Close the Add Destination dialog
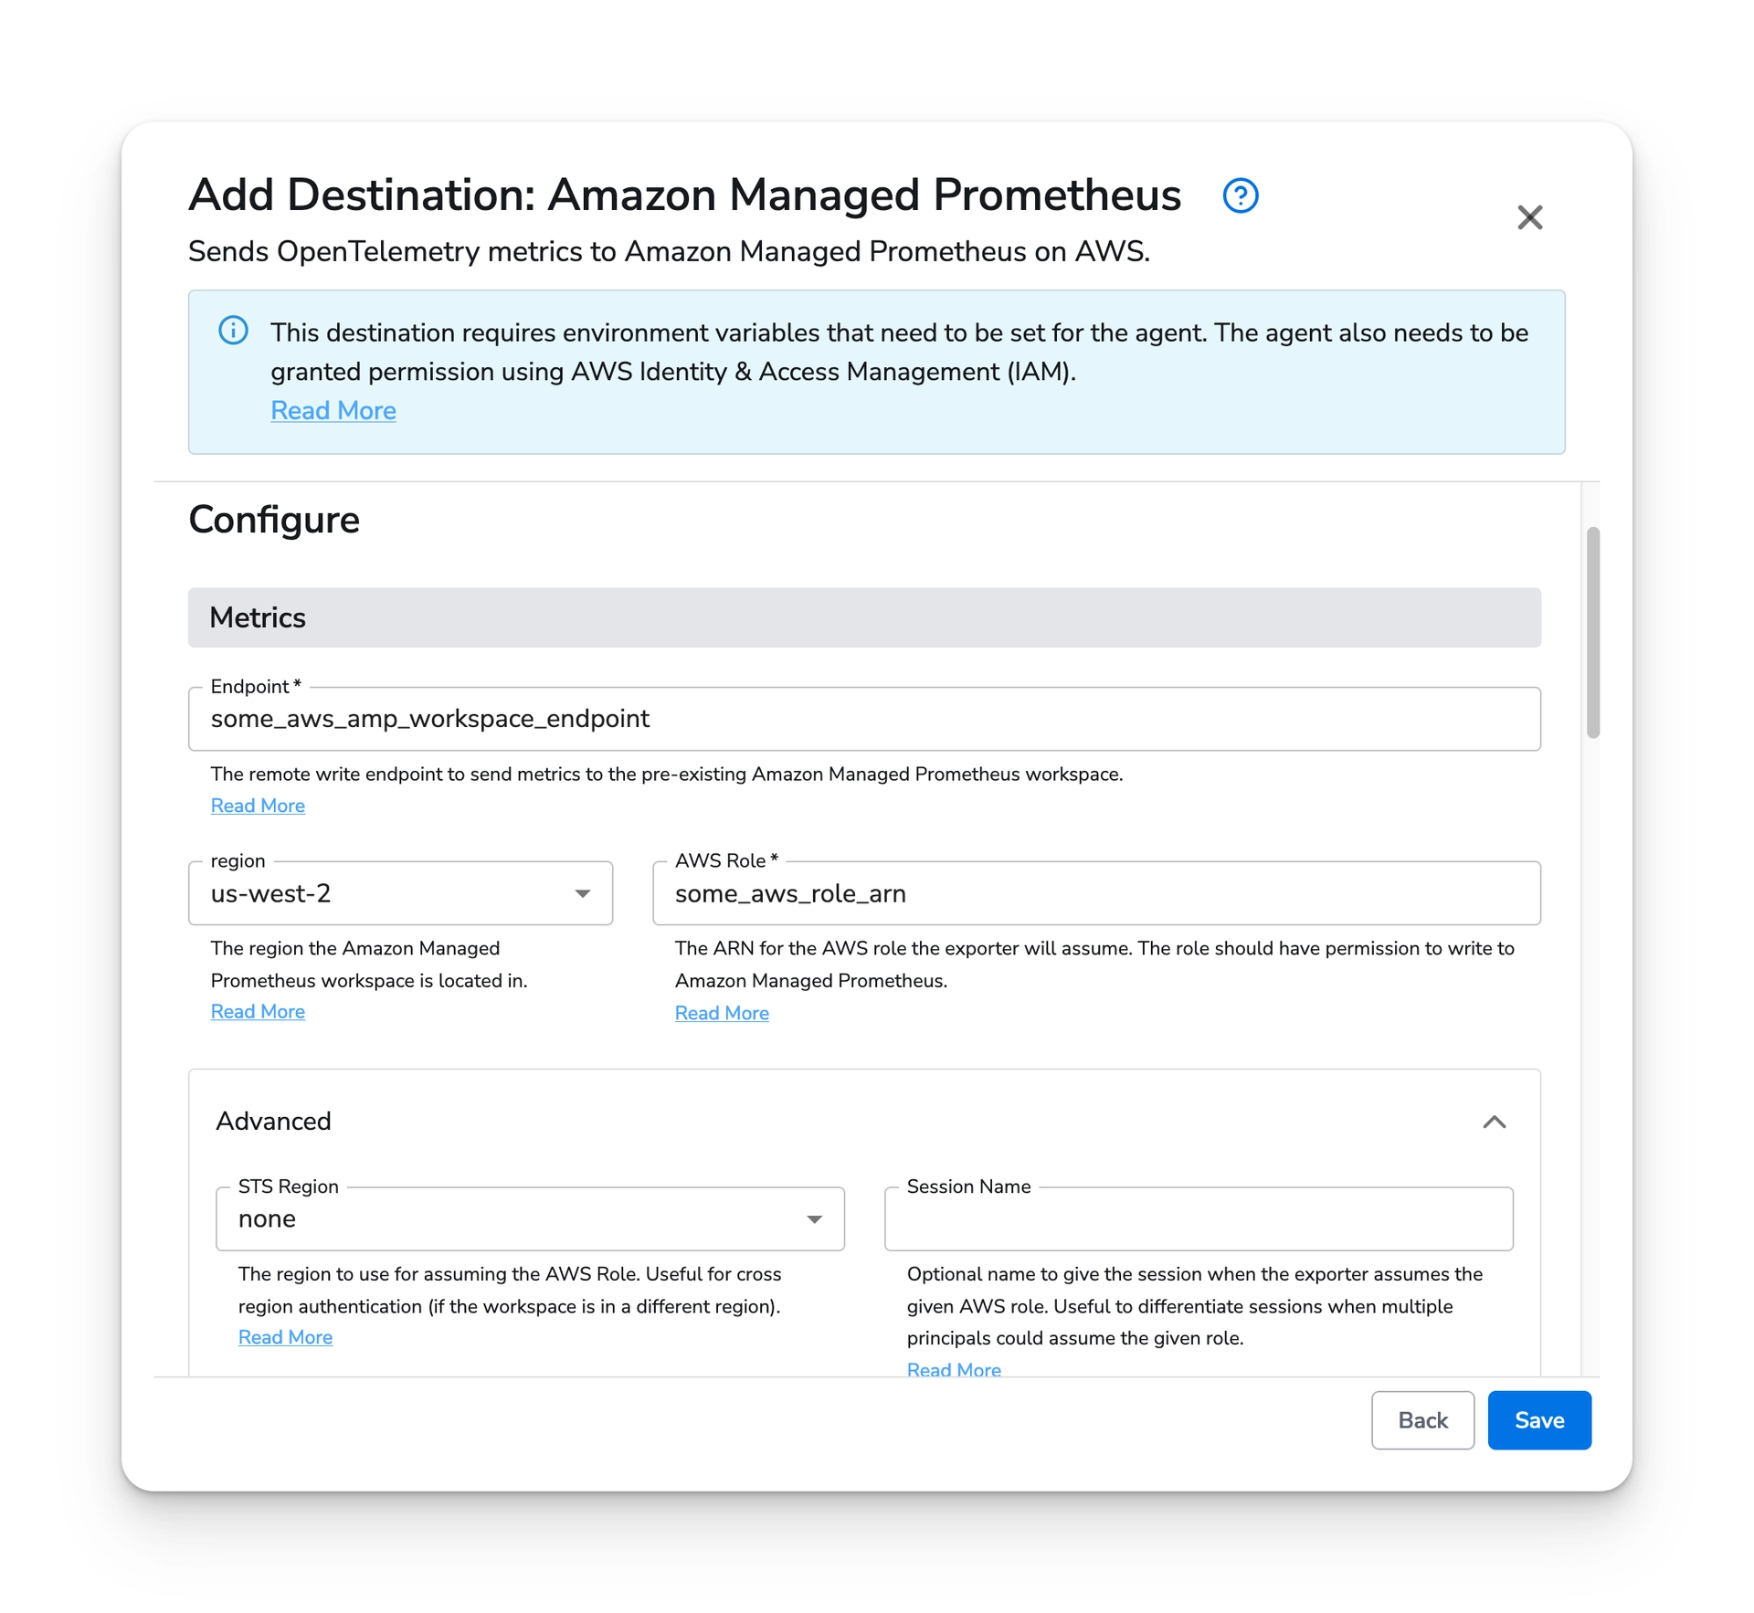 1529,217
